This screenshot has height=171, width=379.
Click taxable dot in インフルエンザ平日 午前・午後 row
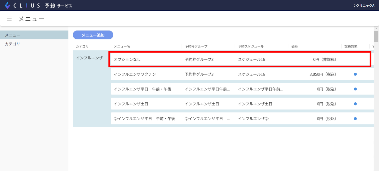355,89
